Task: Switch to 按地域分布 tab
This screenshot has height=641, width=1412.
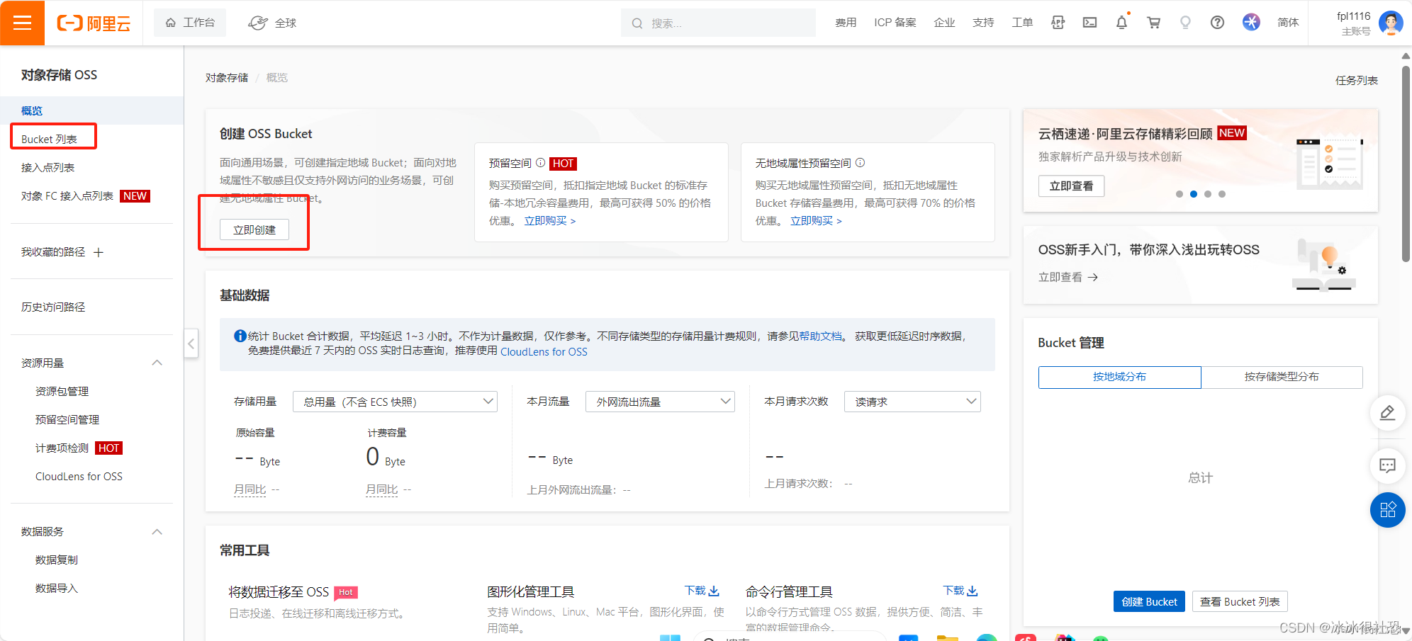Action: coord(1119,377)
